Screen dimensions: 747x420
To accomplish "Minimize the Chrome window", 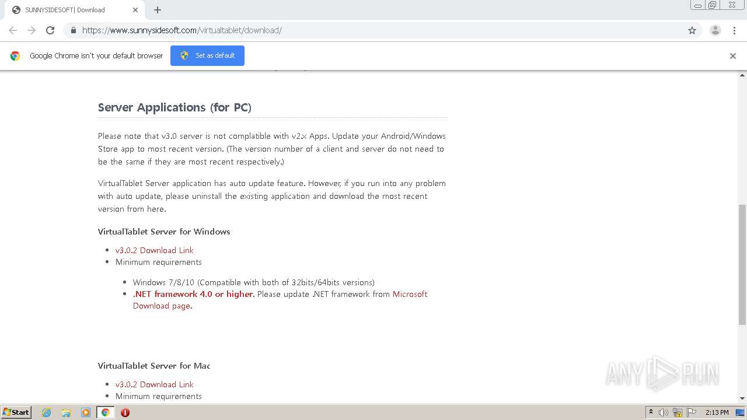I will click(698, 5).
